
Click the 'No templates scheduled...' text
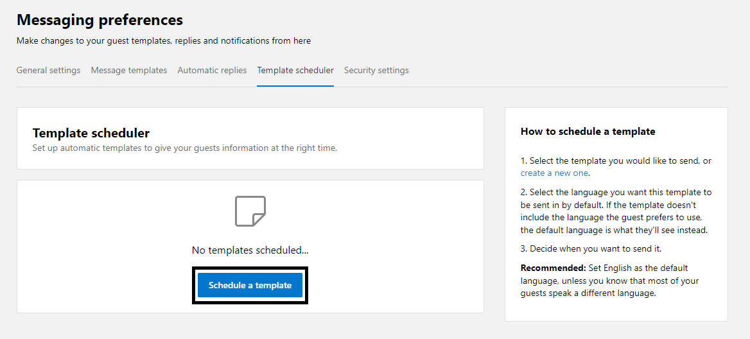coord(250,250)
